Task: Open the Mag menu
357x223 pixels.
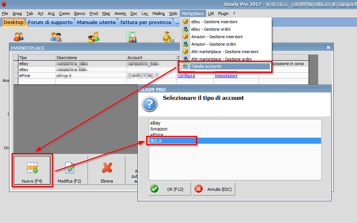Action: [106, 13]
